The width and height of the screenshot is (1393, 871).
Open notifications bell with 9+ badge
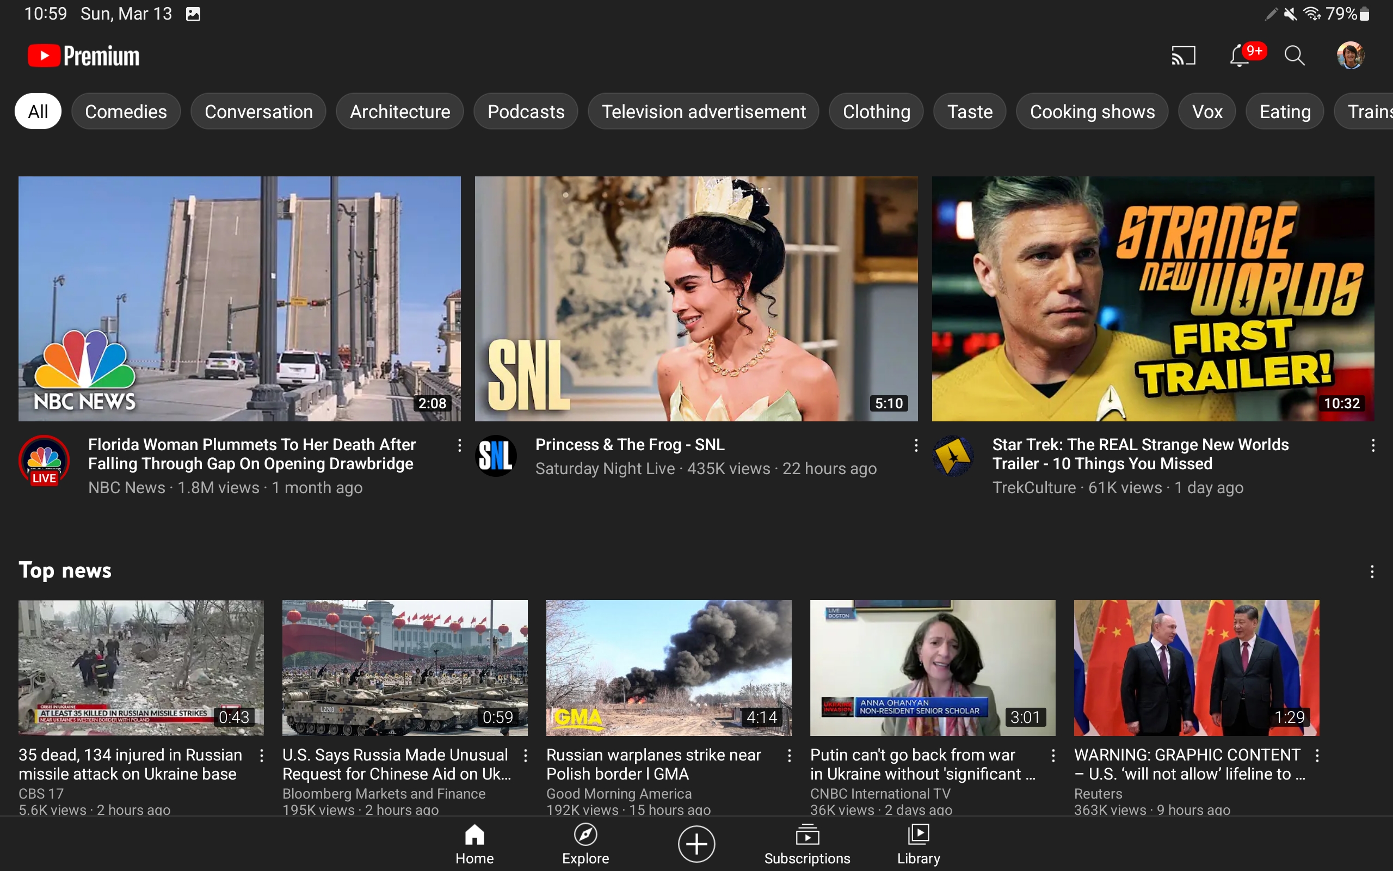pyautogui.click(x=1241, y=56)
